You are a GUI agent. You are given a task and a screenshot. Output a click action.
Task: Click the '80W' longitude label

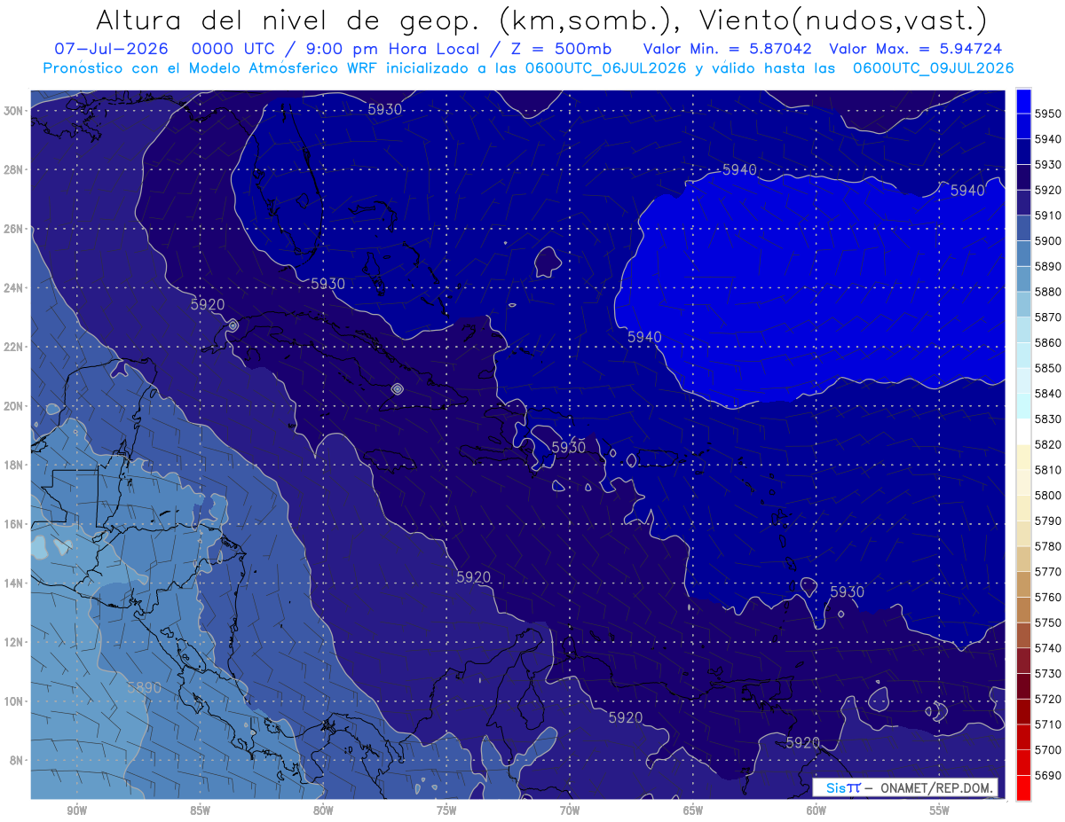tap(323, 810)
